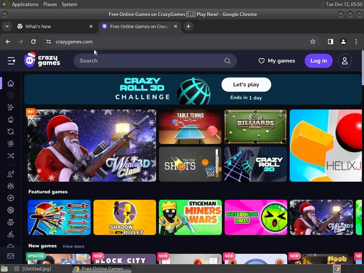Open Originals badge icon in sidebar
Viewport: 364px width, 273px height.
(x=10, y=144)
